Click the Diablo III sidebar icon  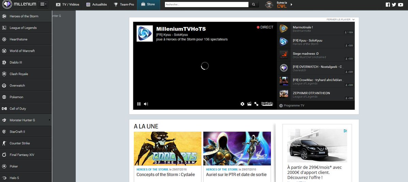[x=4, y=62]
